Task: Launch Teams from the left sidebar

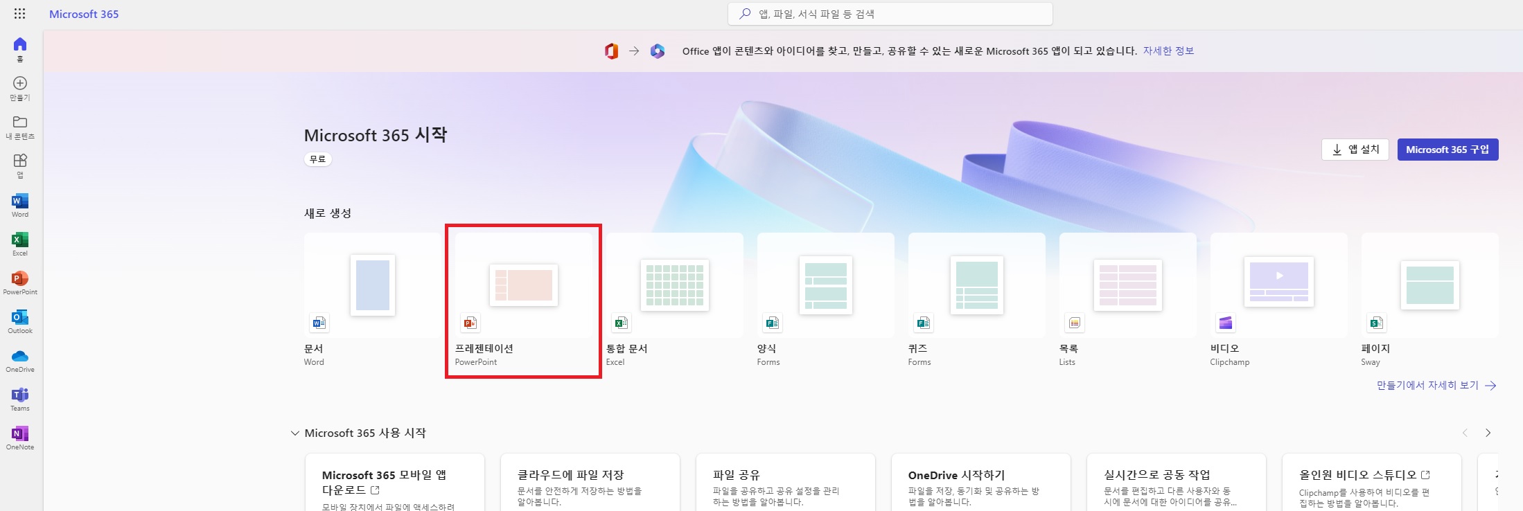Action: point(20,399)
